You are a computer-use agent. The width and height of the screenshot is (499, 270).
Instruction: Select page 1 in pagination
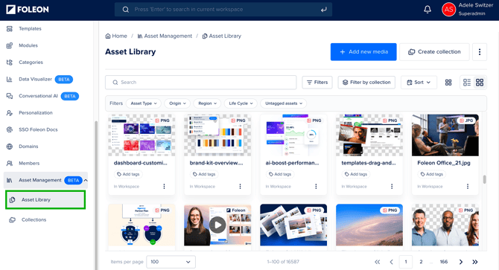point(406,262)
